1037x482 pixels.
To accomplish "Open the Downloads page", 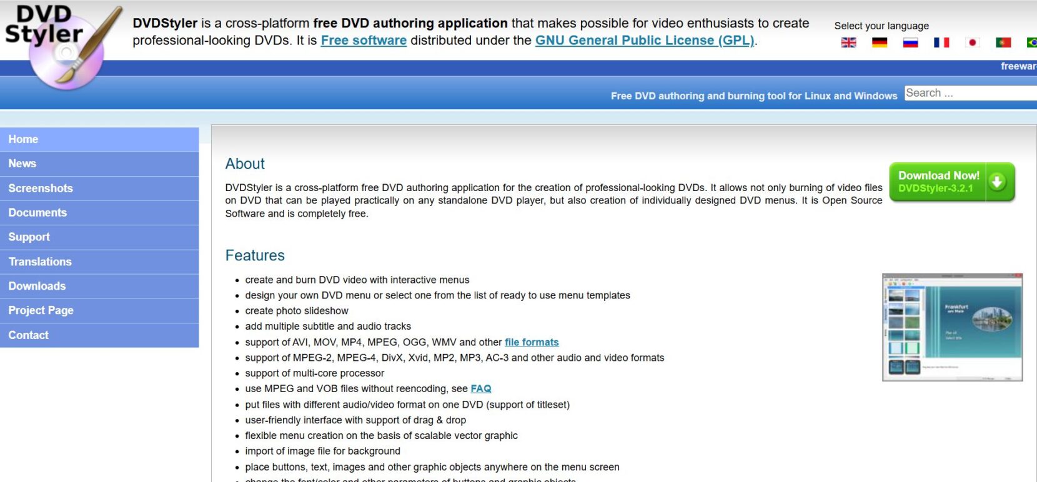I will pos(99,286).
